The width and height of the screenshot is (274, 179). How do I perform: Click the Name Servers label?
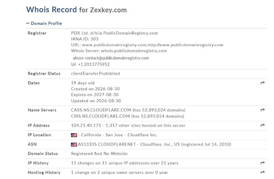click(x=42, y=110)
